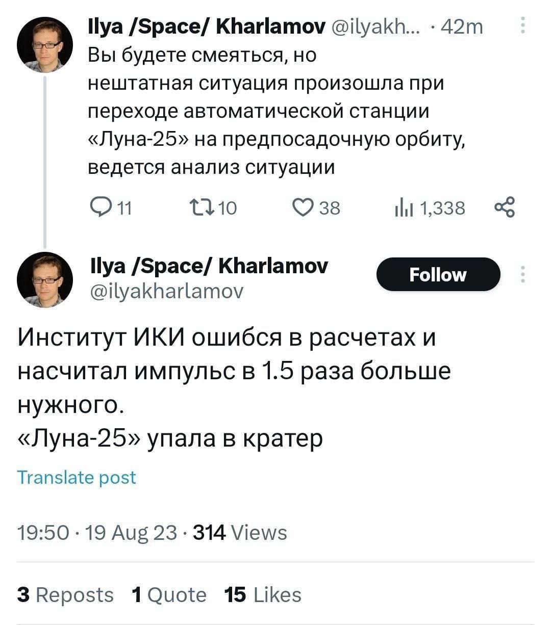View the 1 Quote list
Screen dimensions: 551x625
pos(169,595)
